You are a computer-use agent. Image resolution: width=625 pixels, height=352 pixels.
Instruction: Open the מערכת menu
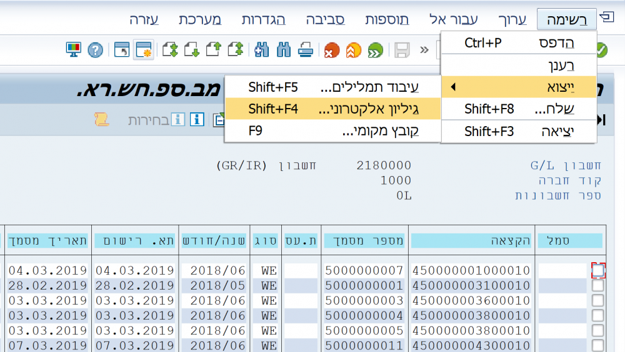200,19
